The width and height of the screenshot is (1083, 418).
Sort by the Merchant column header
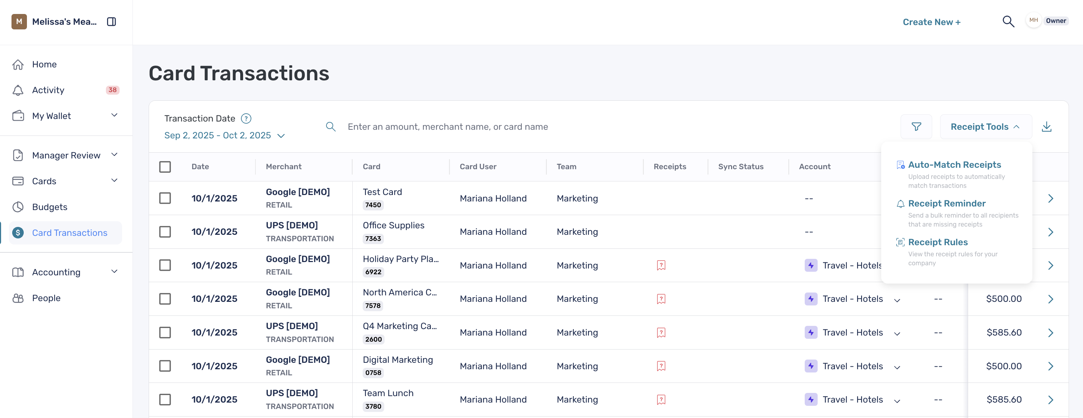pyautogui.click(x=283, y=167)
